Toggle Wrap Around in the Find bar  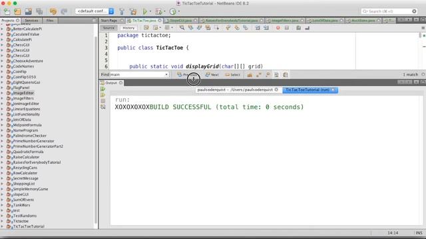(286, 75)
